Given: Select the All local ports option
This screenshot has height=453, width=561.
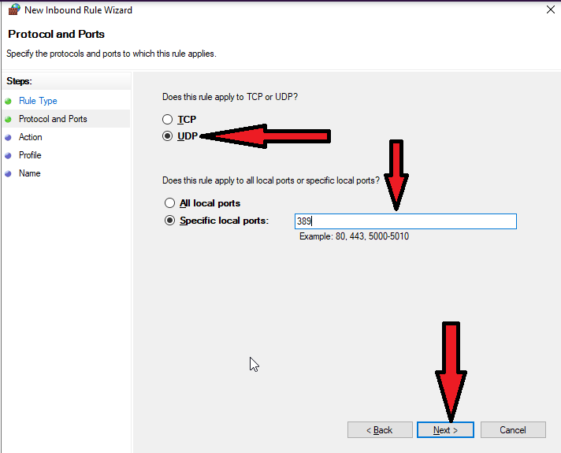Looking at the screenshot, I should 169,203.
